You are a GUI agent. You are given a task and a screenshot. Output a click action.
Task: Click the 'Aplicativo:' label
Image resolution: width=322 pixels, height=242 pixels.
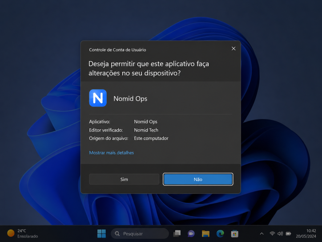pos(100,122)
